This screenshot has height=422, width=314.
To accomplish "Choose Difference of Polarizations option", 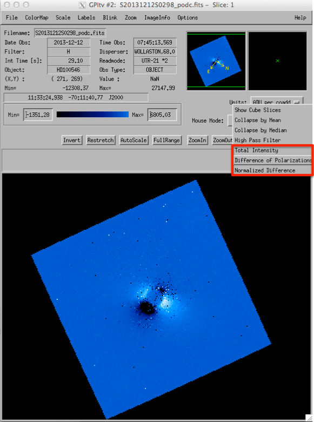I will [x=272, y=160].
